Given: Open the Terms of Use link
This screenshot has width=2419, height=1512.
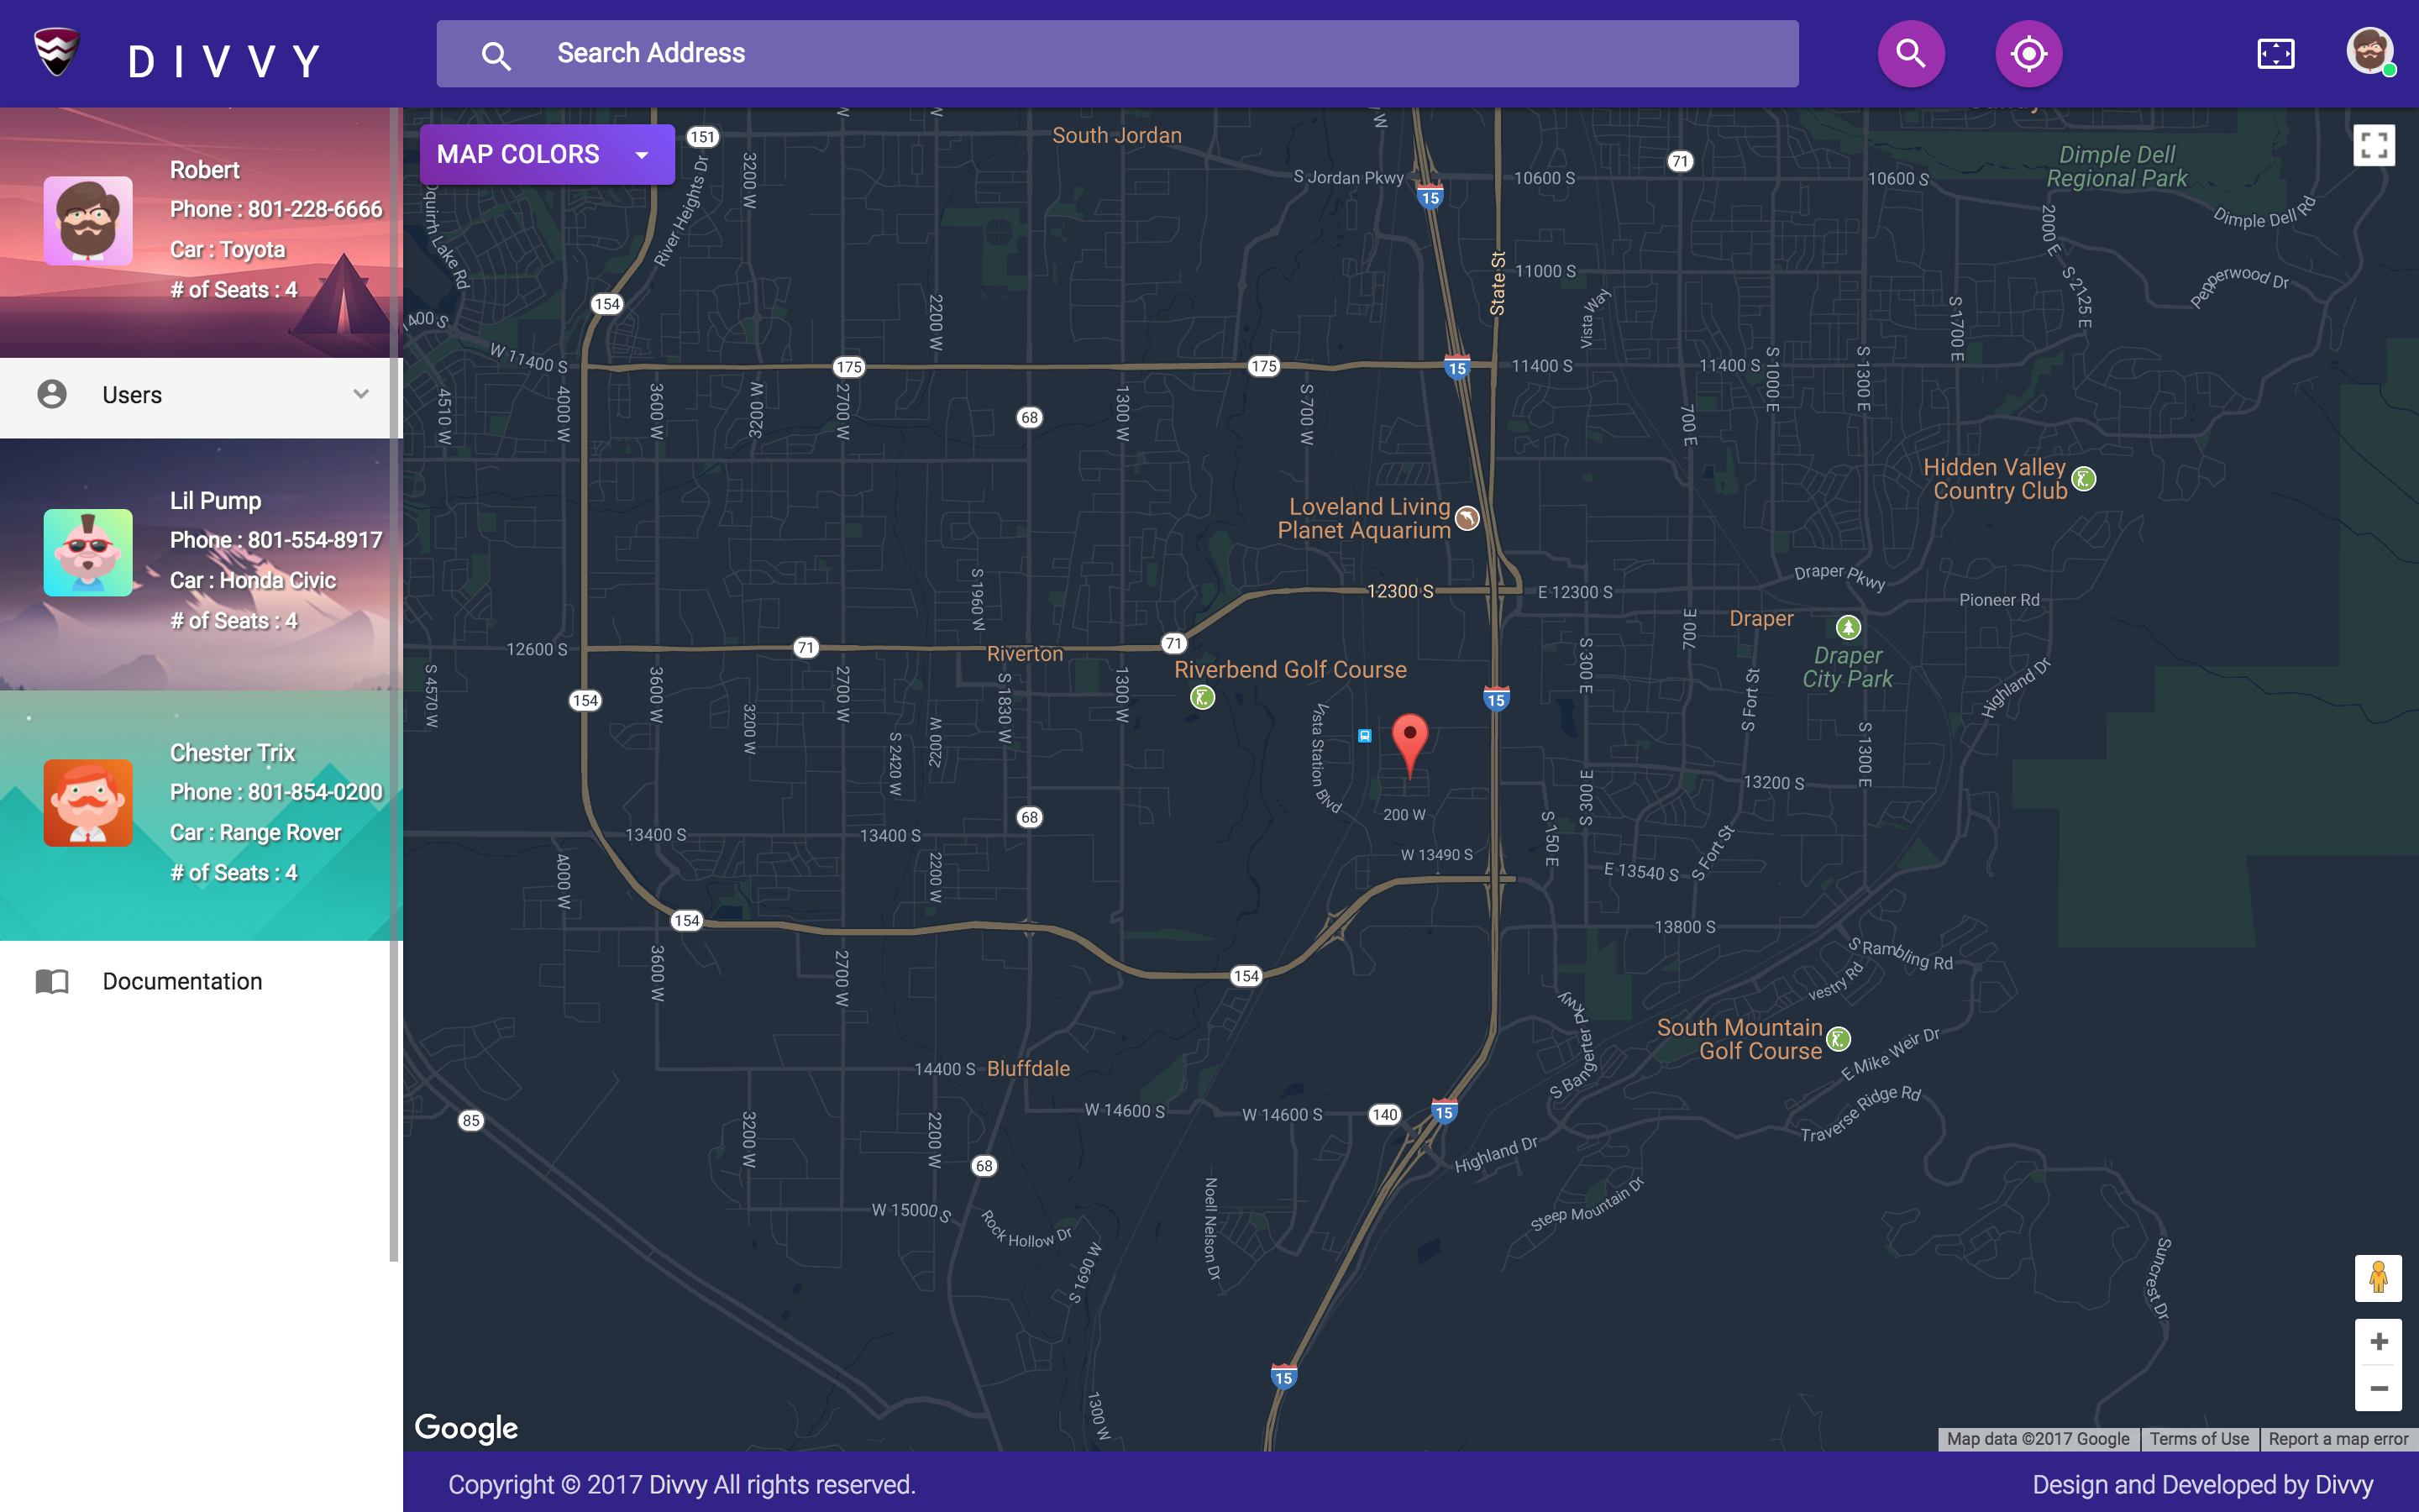Looking at the screenshot, I should [2198, 1439].
